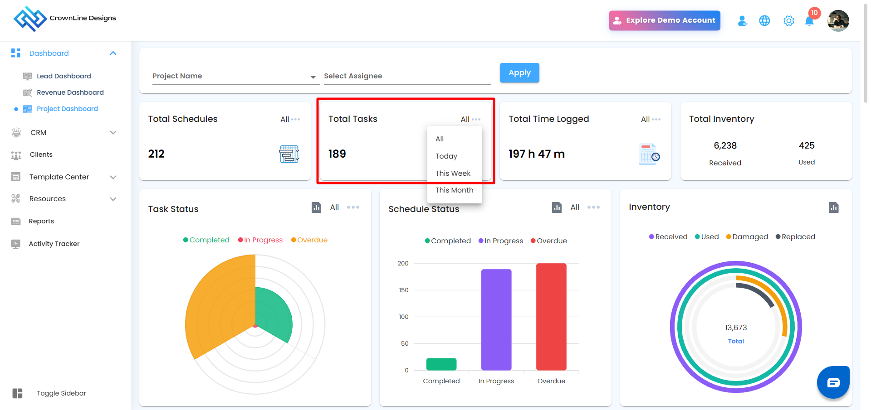Image resolution: width=871 pixels, height=410 pixels.
Task: Click the Schedule Status chart type icon
Action: pyautogui.click(x=557, y=207)
